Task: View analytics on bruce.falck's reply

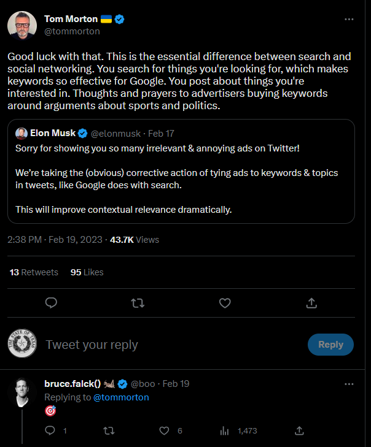Action: pyautogui.click(x=225, y=431)
